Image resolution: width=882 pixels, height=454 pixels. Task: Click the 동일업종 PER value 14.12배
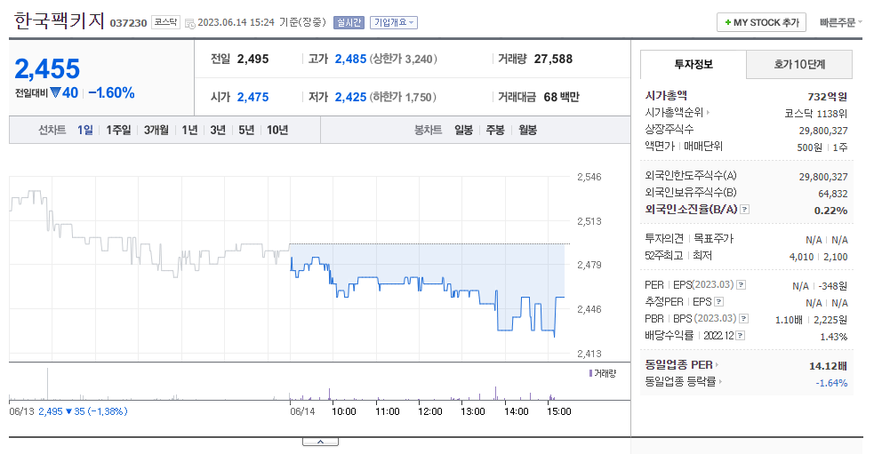pos(828,366)
